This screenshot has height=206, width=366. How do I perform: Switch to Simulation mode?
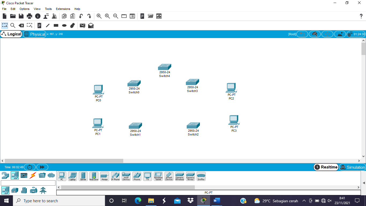[x=352, y=167]
